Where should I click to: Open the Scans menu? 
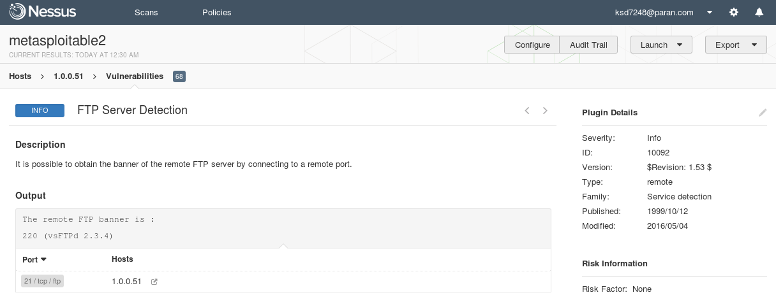(x=146, y=12)
